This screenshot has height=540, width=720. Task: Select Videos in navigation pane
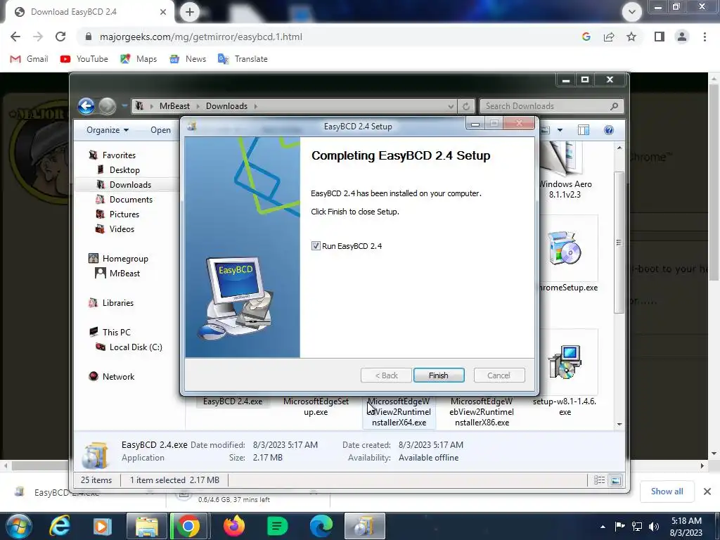coord(122,229)
